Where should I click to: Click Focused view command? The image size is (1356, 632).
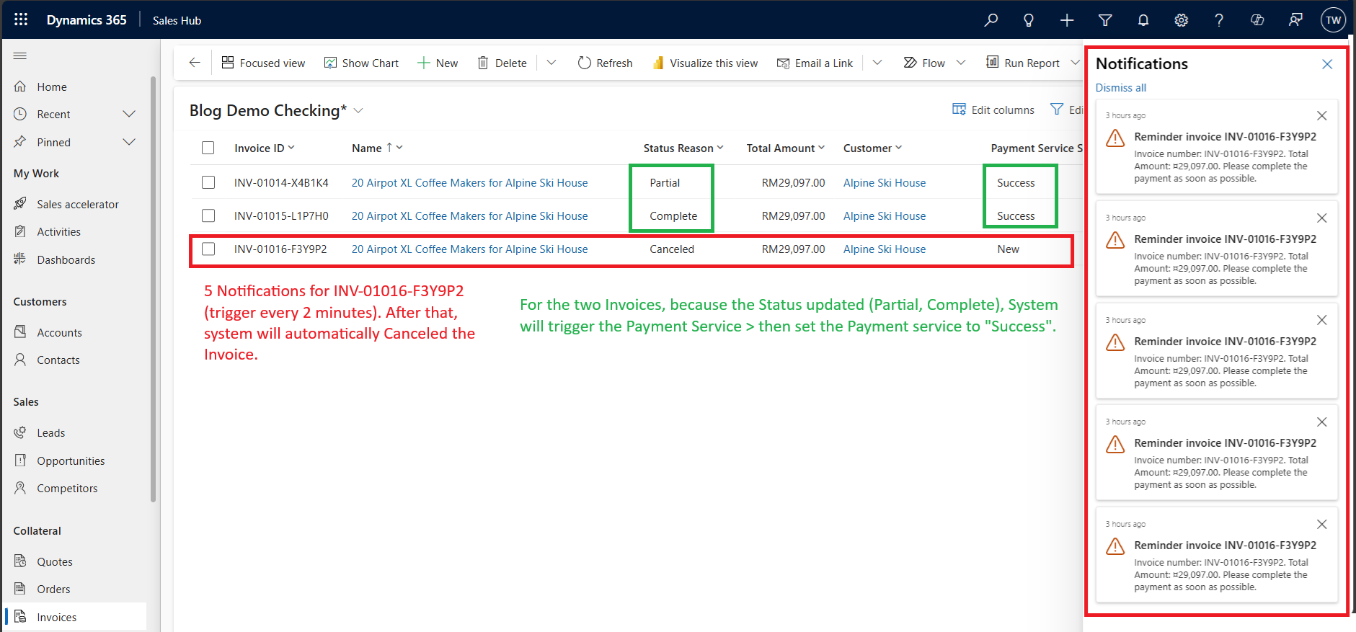click(x=263, y=63)
